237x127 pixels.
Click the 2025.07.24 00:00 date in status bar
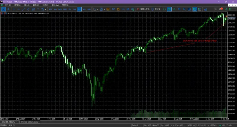[x=151, y=125]
